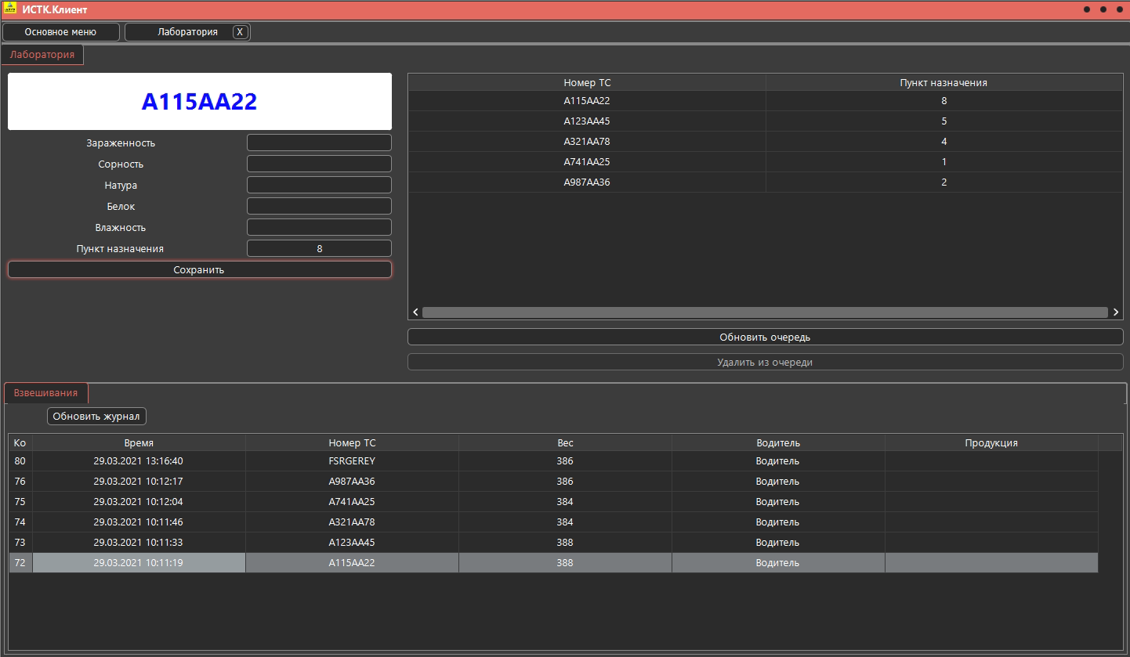
Task: Click destination value 4 in queue table
Action: [x=944, y=142]
